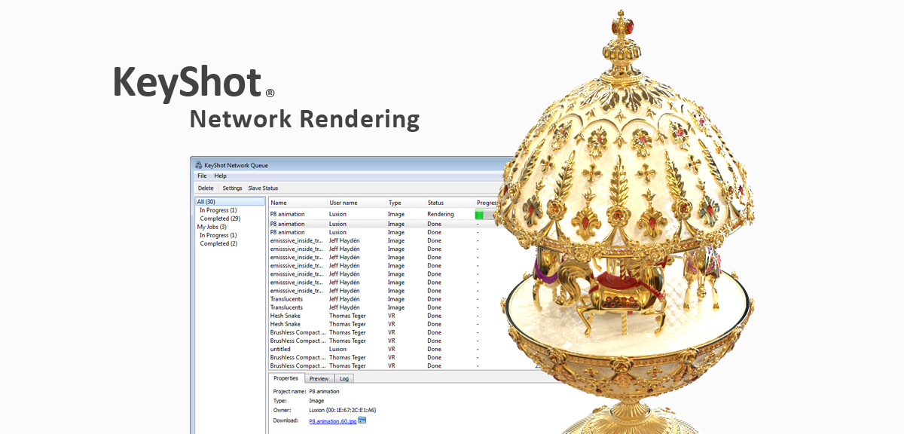Open the P8 animation.60.jpg download link

333,420
